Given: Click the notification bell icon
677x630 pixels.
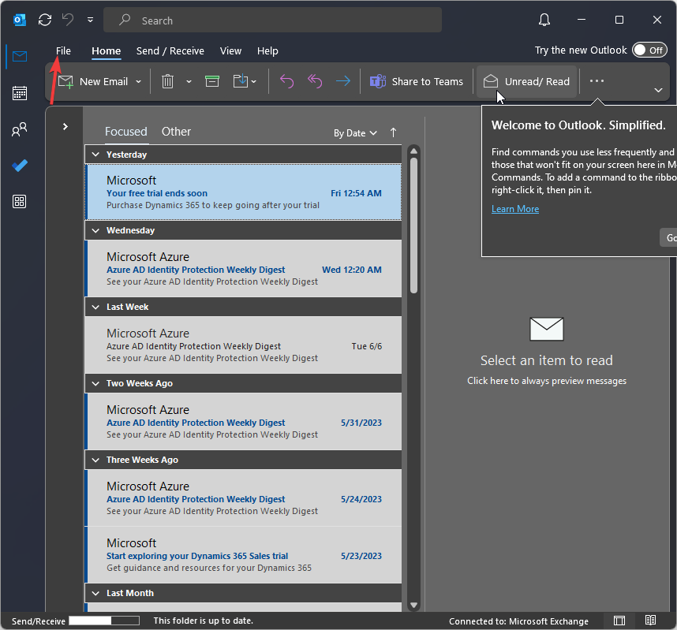Looking at the screenshot, I should click(x=544, y=20).
